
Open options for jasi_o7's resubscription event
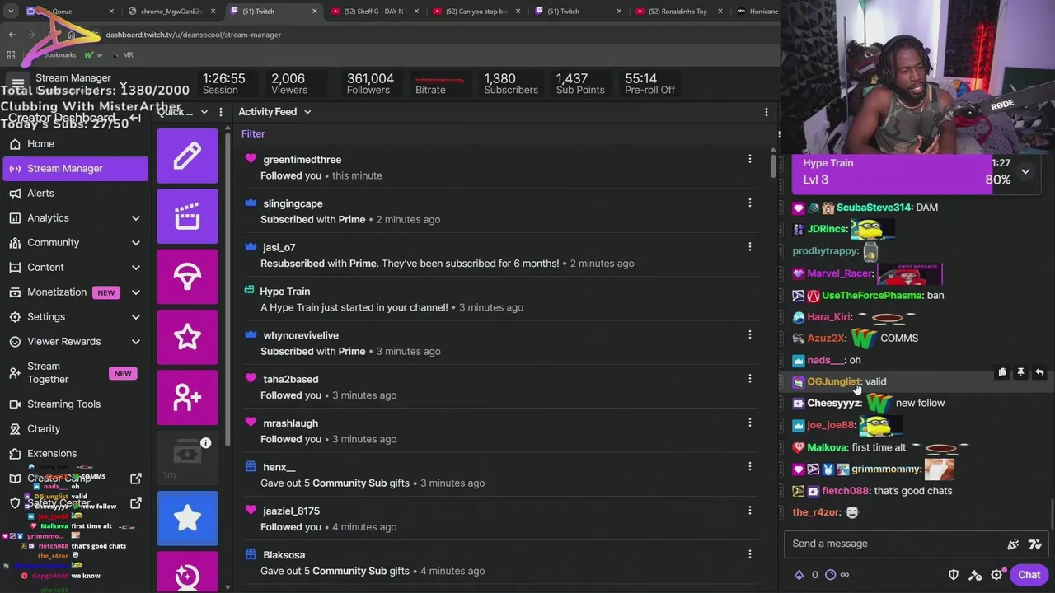(x=749, y=246)
